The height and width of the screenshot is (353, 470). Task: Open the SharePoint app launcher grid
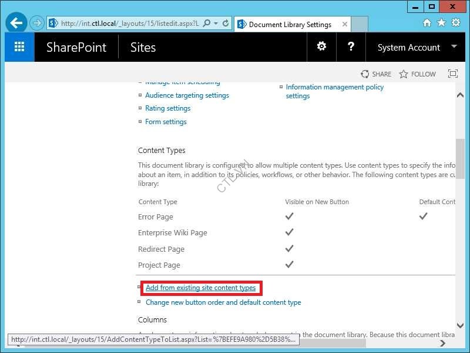(19, 47)
